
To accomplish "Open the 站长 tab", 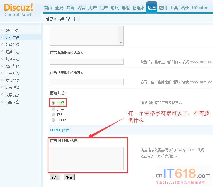I will (185, 8).
